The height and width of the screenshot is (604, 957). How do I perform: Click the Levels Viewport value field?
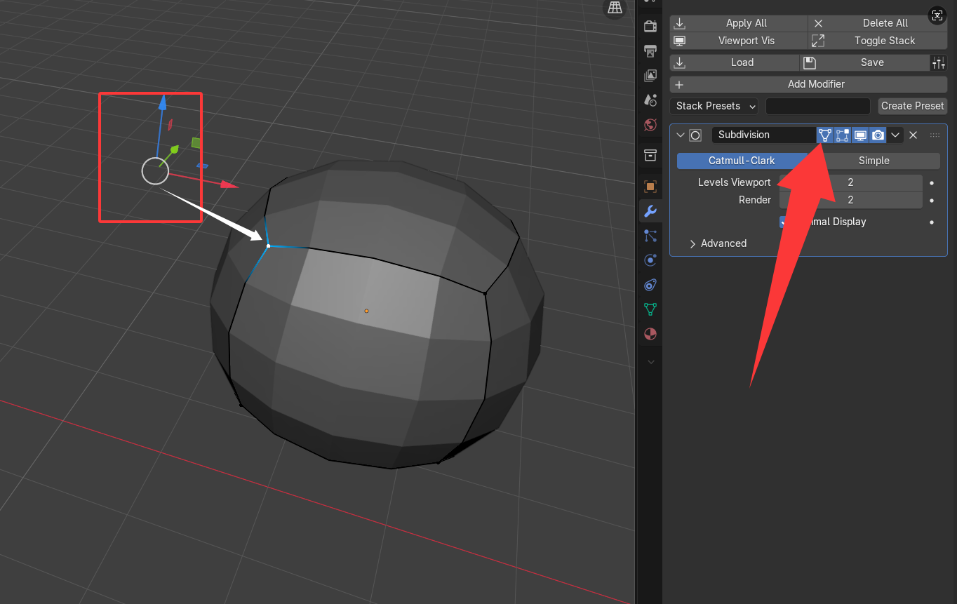tap(851, 182)
